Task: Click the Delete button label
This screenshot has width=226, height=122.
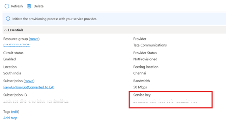Action: click(38, 6)
